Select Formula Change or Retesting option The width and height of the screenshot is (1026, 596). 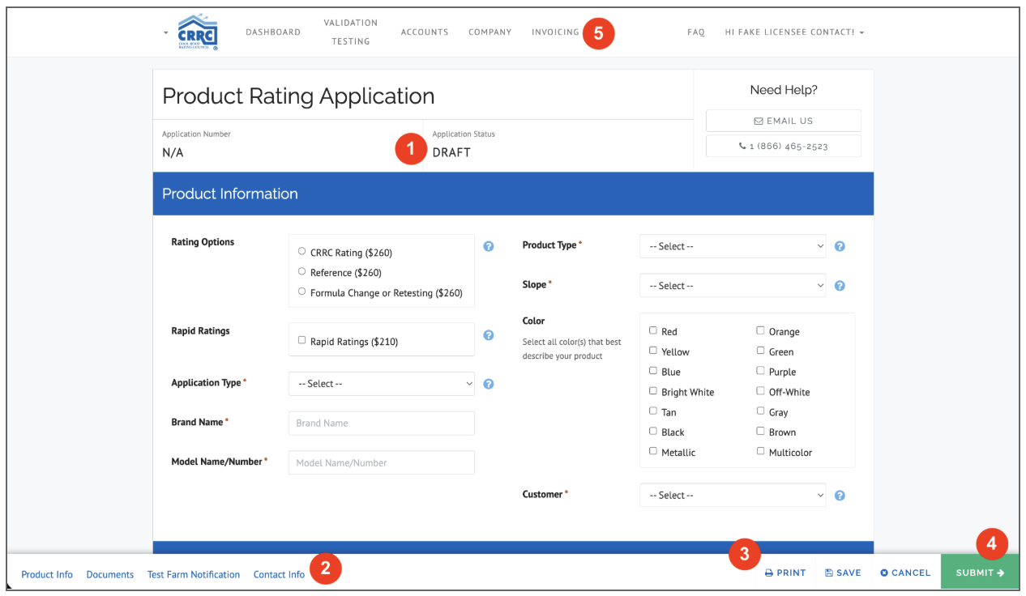pyautogui.click(x=302, y=292)
